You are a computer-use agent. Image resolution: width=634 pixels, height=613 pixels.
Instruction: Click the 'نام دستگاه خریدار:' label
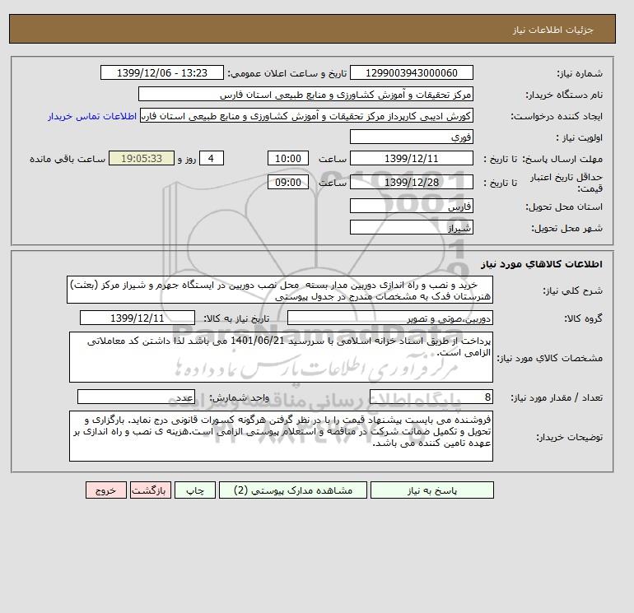(564, 95)
